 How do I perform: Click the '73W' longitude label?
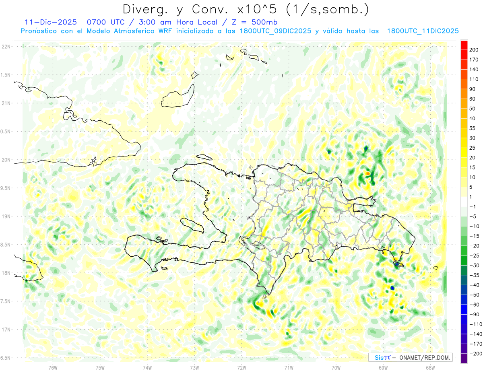[x=194, y=368]
